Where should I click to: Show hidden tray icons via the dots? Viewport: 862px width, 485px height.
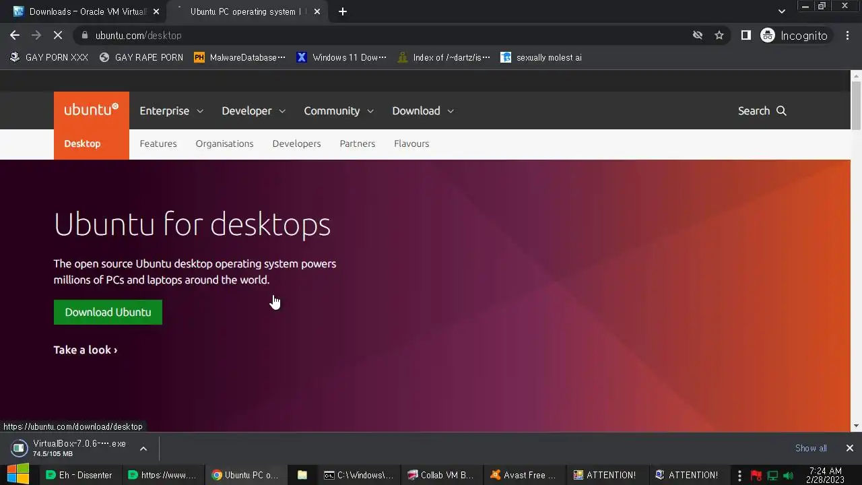[x=739, y=476]
